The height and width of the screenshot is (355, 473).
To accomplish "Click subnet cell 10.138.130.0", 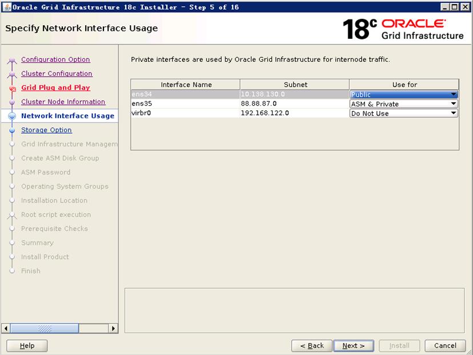I will click(x=295, y=94).
